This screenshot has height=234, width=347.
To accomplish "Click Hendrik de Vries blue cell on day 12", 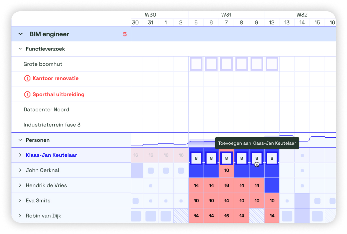I will 272,186.
